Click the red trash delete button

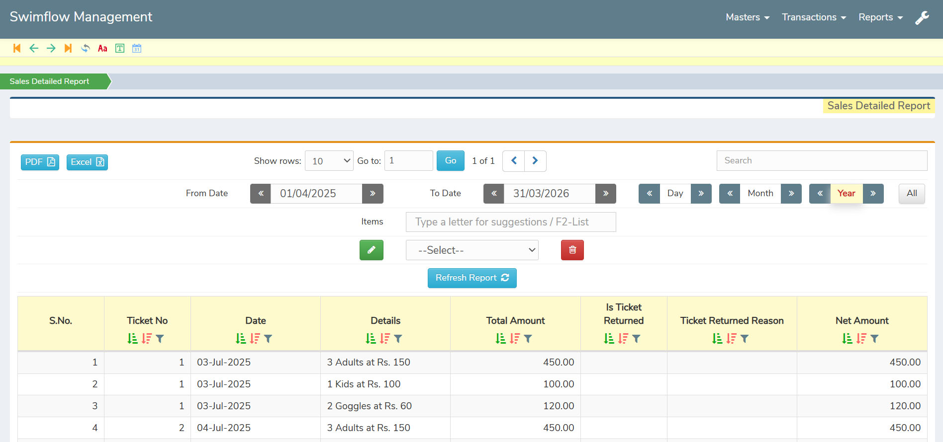[572, 250]
